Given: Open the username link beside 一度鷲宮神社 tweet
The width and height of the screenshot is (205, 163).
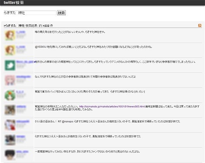Looking at the screenshot, I should click(x=22, y=152).
